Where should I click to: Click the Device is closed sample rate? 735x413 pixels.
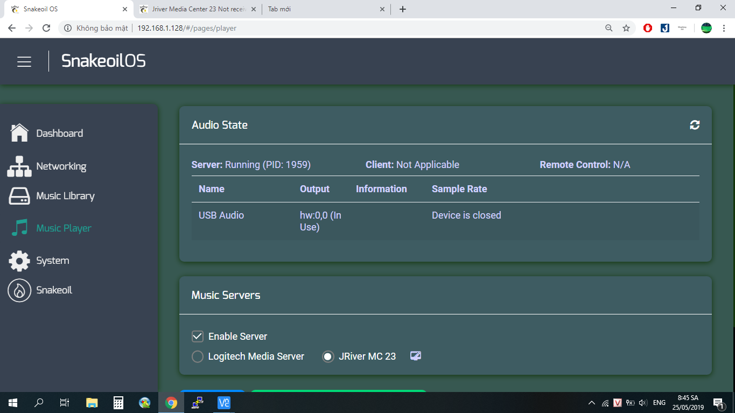pos(466,215)
